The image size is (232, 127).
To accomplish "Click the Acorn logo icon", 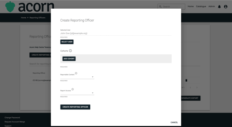I will (10, 7).
